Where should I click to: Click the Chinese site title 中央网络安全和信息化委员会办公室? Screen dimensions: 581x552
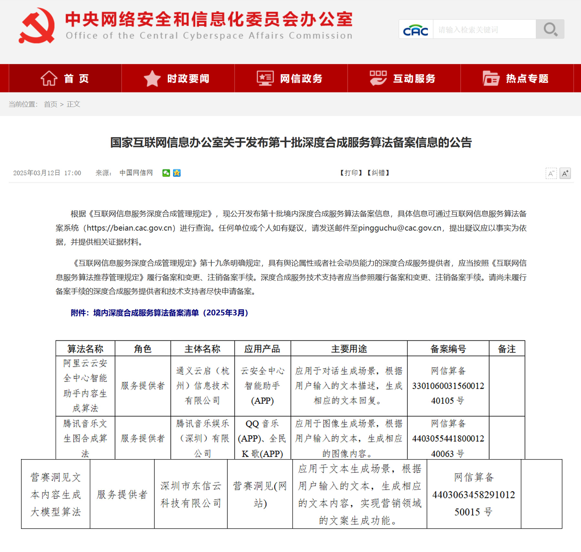[x=209, y=19]
